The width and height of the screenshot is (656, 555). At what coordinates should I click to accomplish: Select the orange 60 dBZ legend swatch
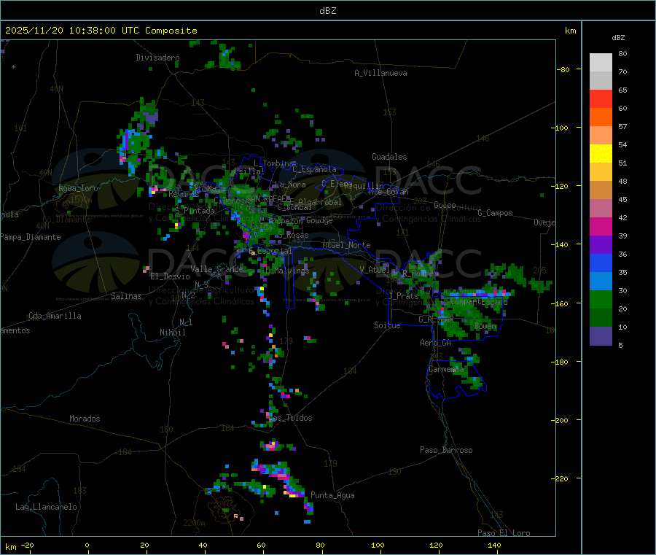tap(601, 117)
